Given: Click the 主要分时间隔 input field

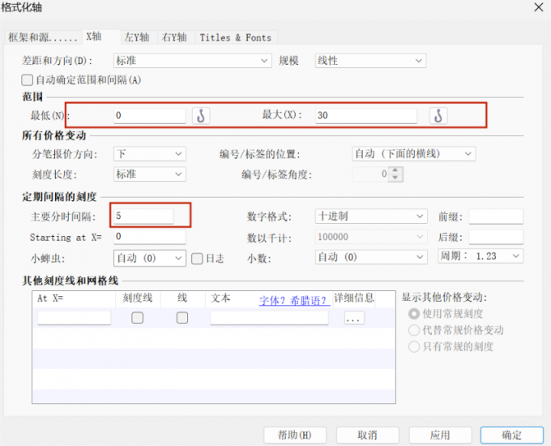Looking at the screenshot, I should tap(143, 217).
